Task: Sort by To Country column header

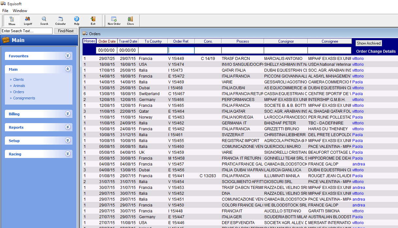Action: click(153, 41)
